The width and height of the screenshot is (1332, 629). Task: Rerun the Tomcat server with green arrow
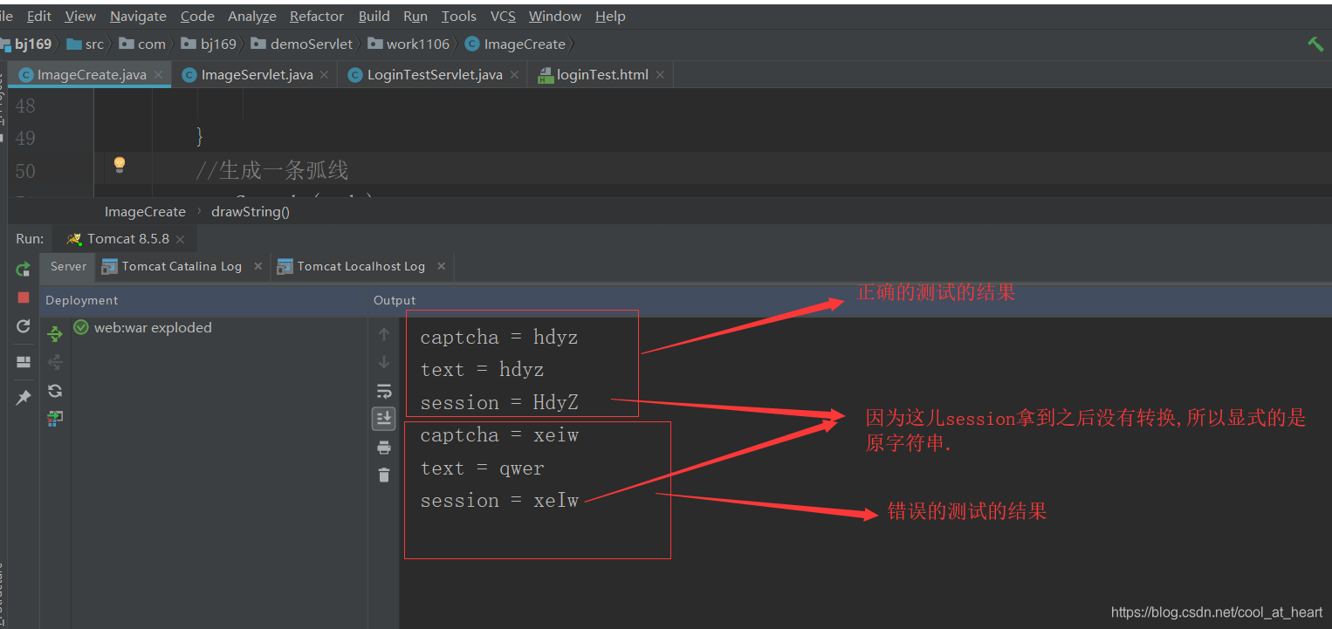tap(24, 270)
